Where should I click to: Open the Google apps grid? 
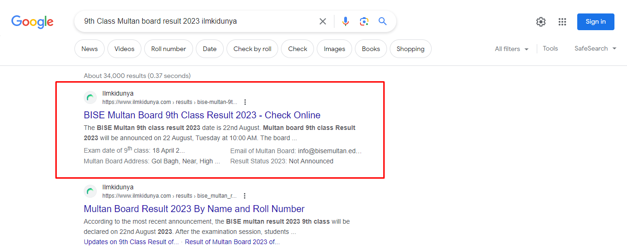562,22
